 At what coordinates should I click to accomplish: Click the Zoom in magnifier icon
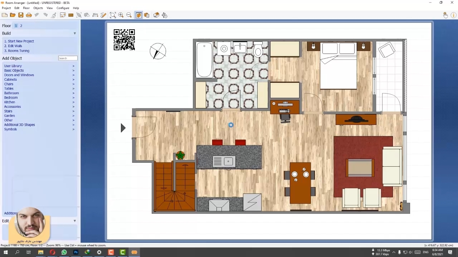tap(121, 15)
